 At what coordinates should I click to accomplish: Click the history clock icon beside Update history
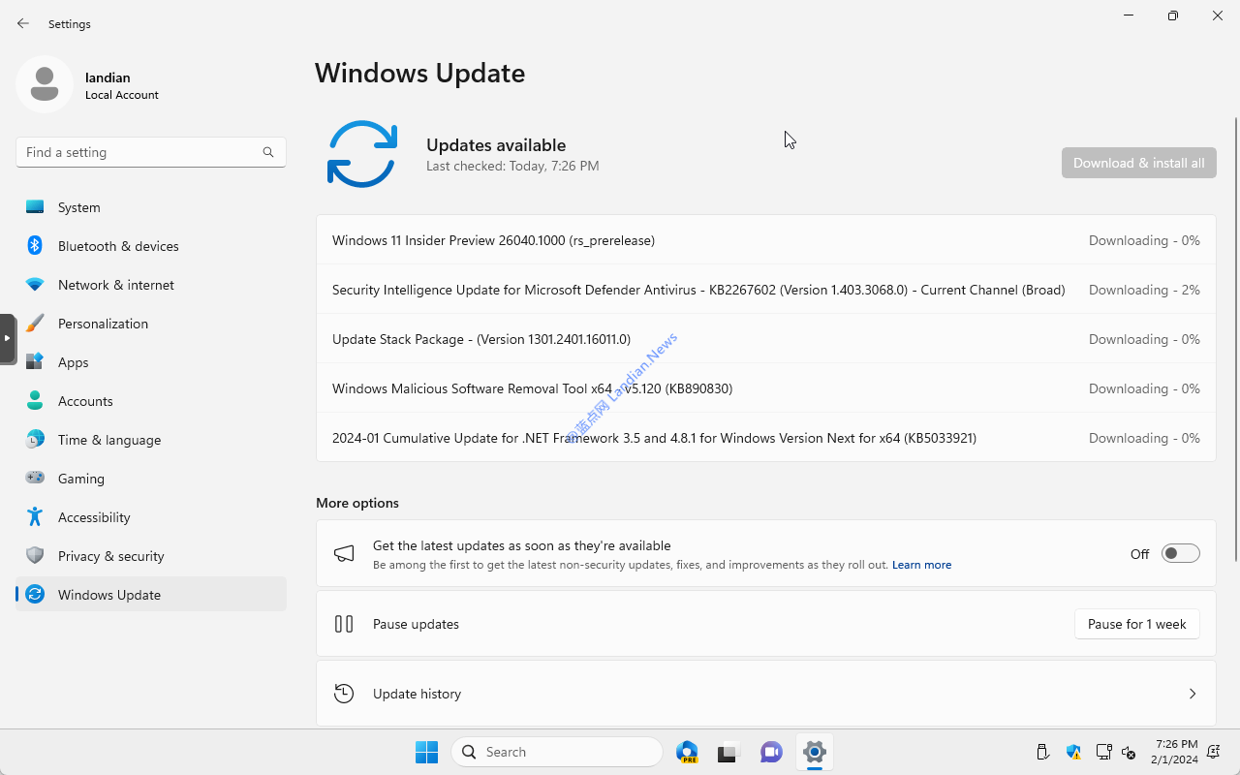pos(344,694)
